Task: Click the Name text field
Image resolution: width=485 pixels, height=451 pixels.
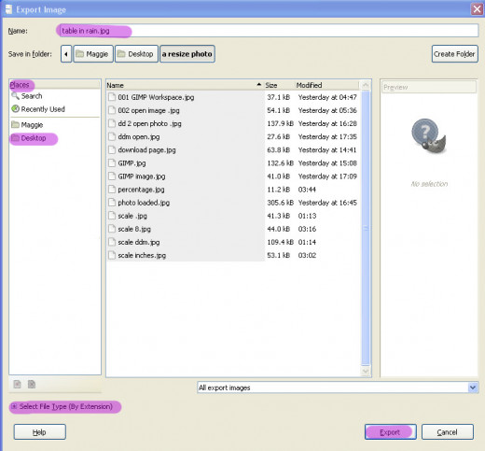Action: (x=268, y=31)
